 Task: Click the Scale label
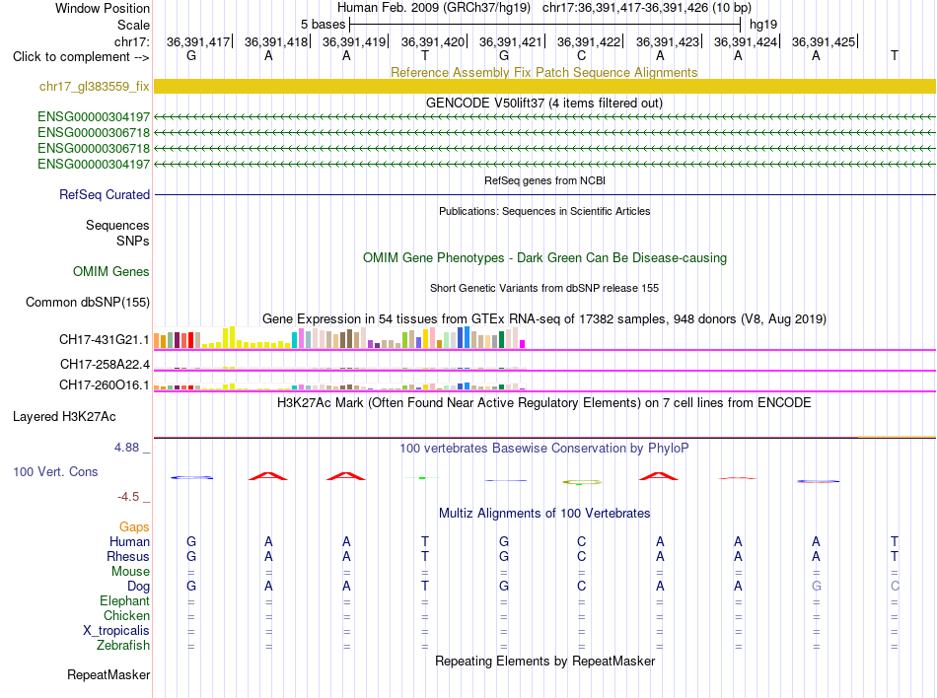coord(133,25)
